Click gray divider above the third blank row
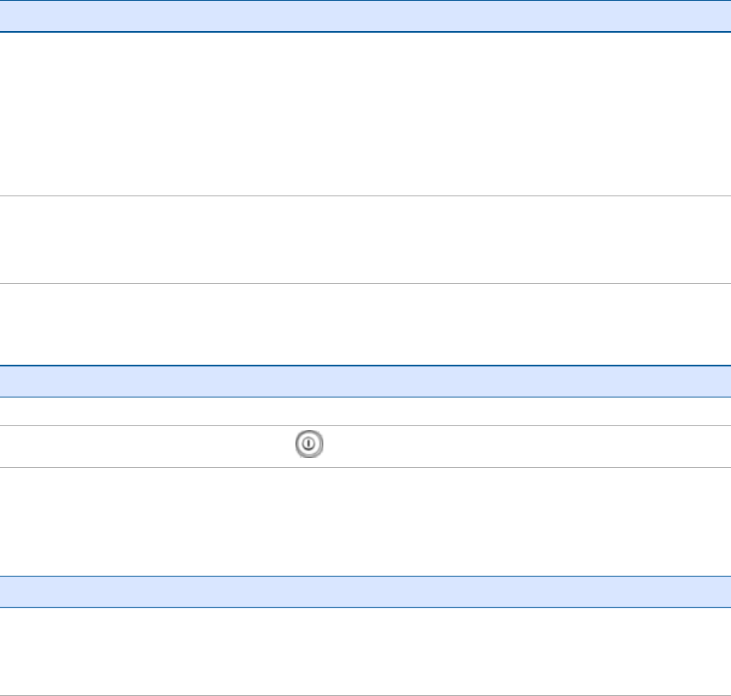 pos(365,284)
